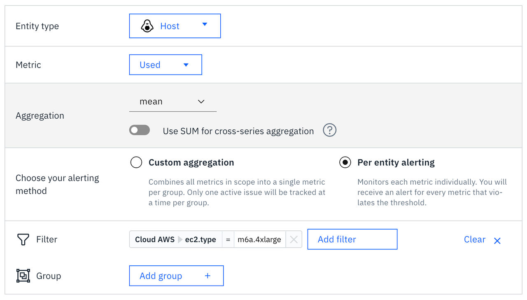Open the Used metric dropdown

click(x=166, y=65)
